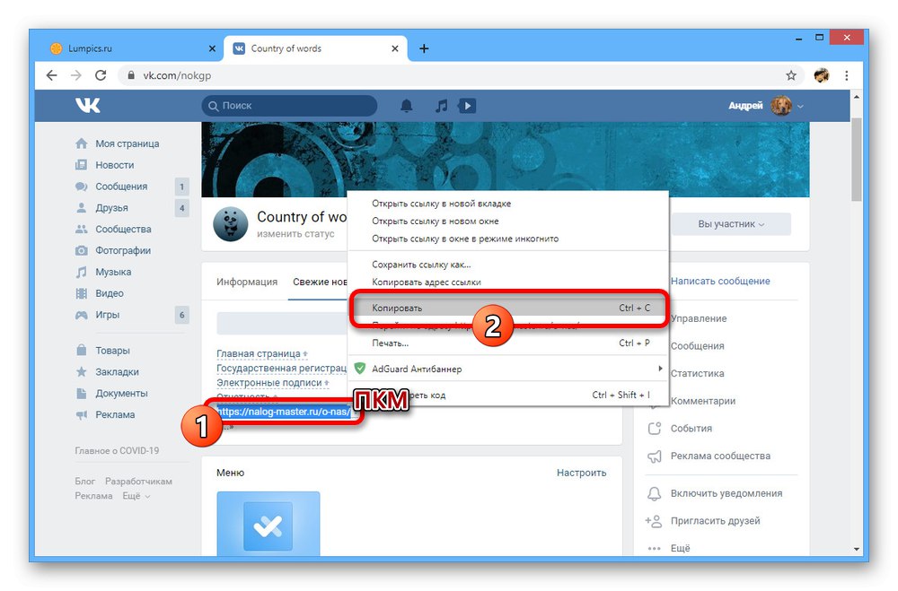Close the Lumpics.ru tab
This screenshot has width=898, height=591.
click(212, 48)
